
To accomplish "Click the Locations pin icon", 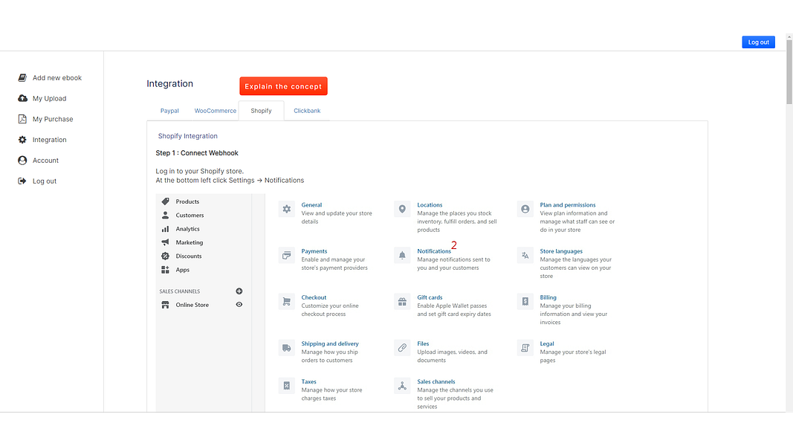I will pyautogui.click(x=402, y=209).
